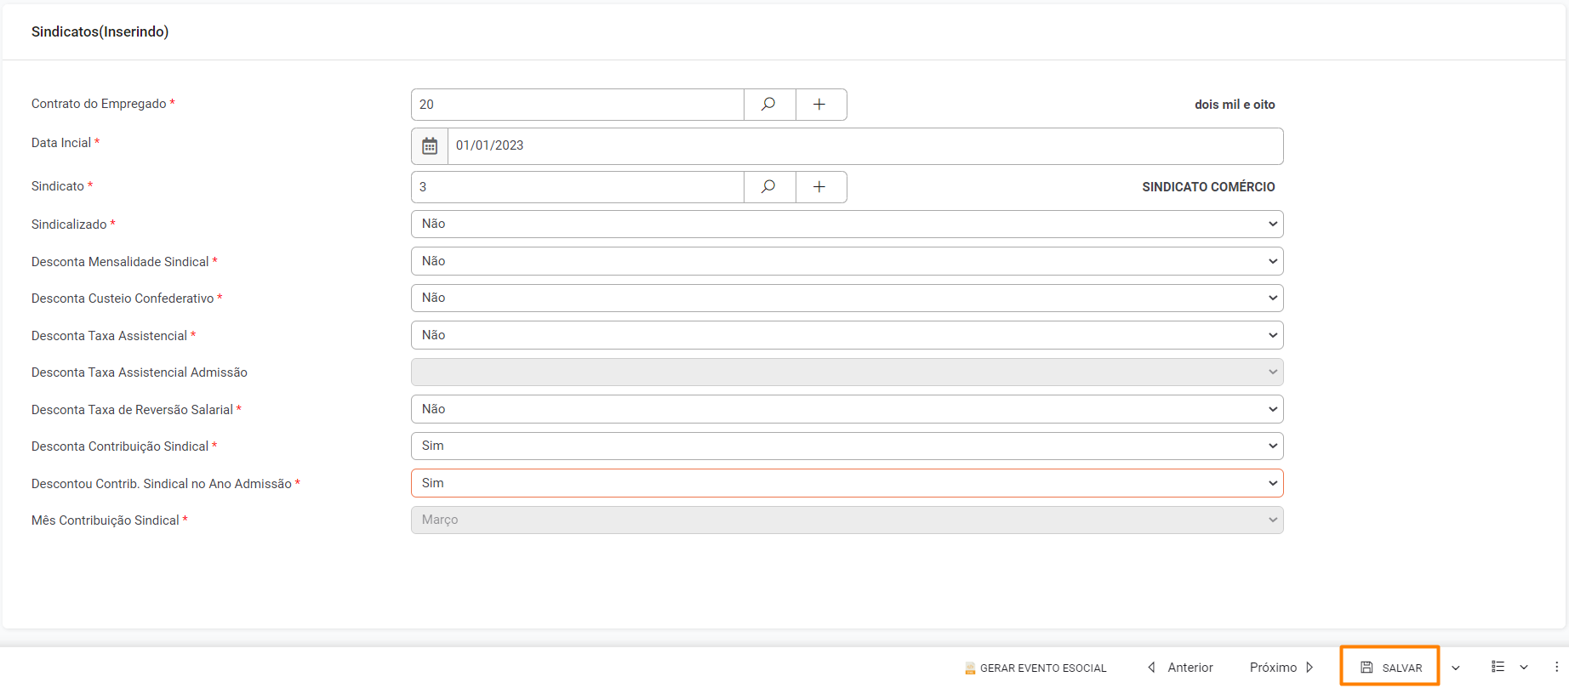Open the Desconta Contribuição Sindical dropdown
This screenshot has width=1569, height=688.
[847, 446]
